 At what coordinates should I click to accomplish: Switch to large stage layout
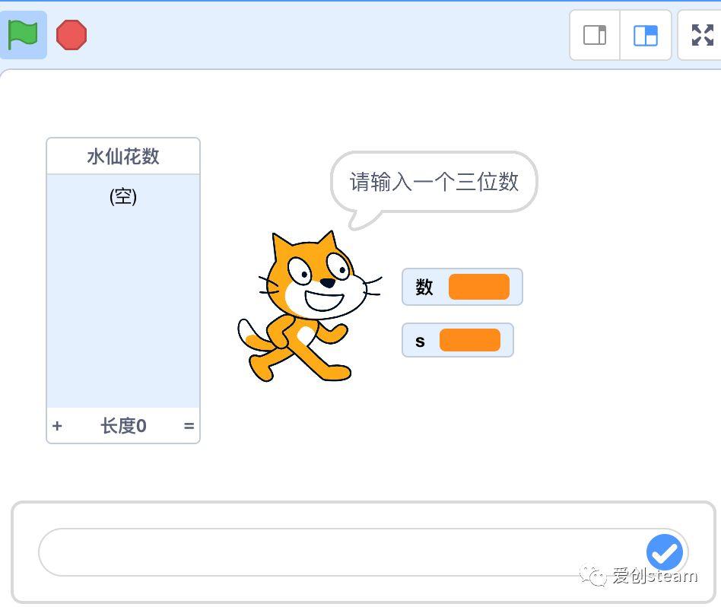tap(646, 36)
